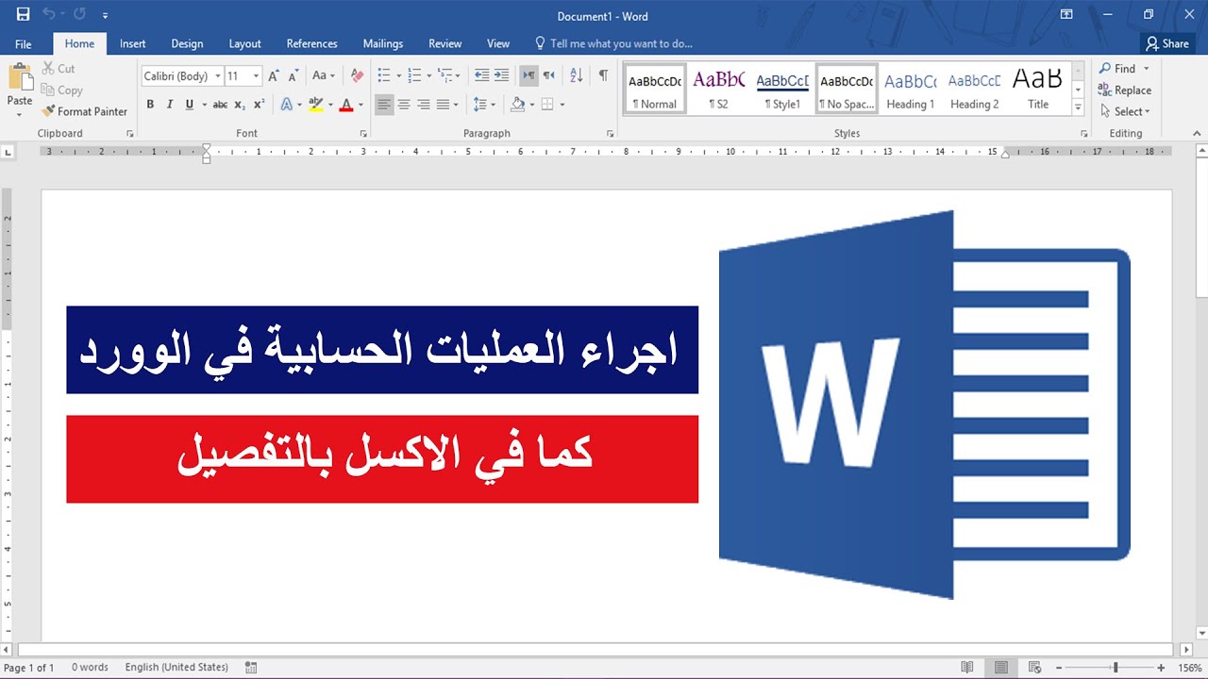
Task: Apply the Heading 1 style
Action: 911,90
